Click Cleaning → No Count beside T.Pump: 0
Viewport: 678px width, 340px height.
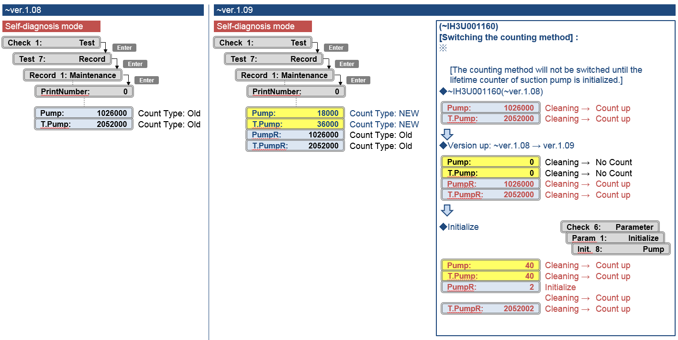click(589, 173)
